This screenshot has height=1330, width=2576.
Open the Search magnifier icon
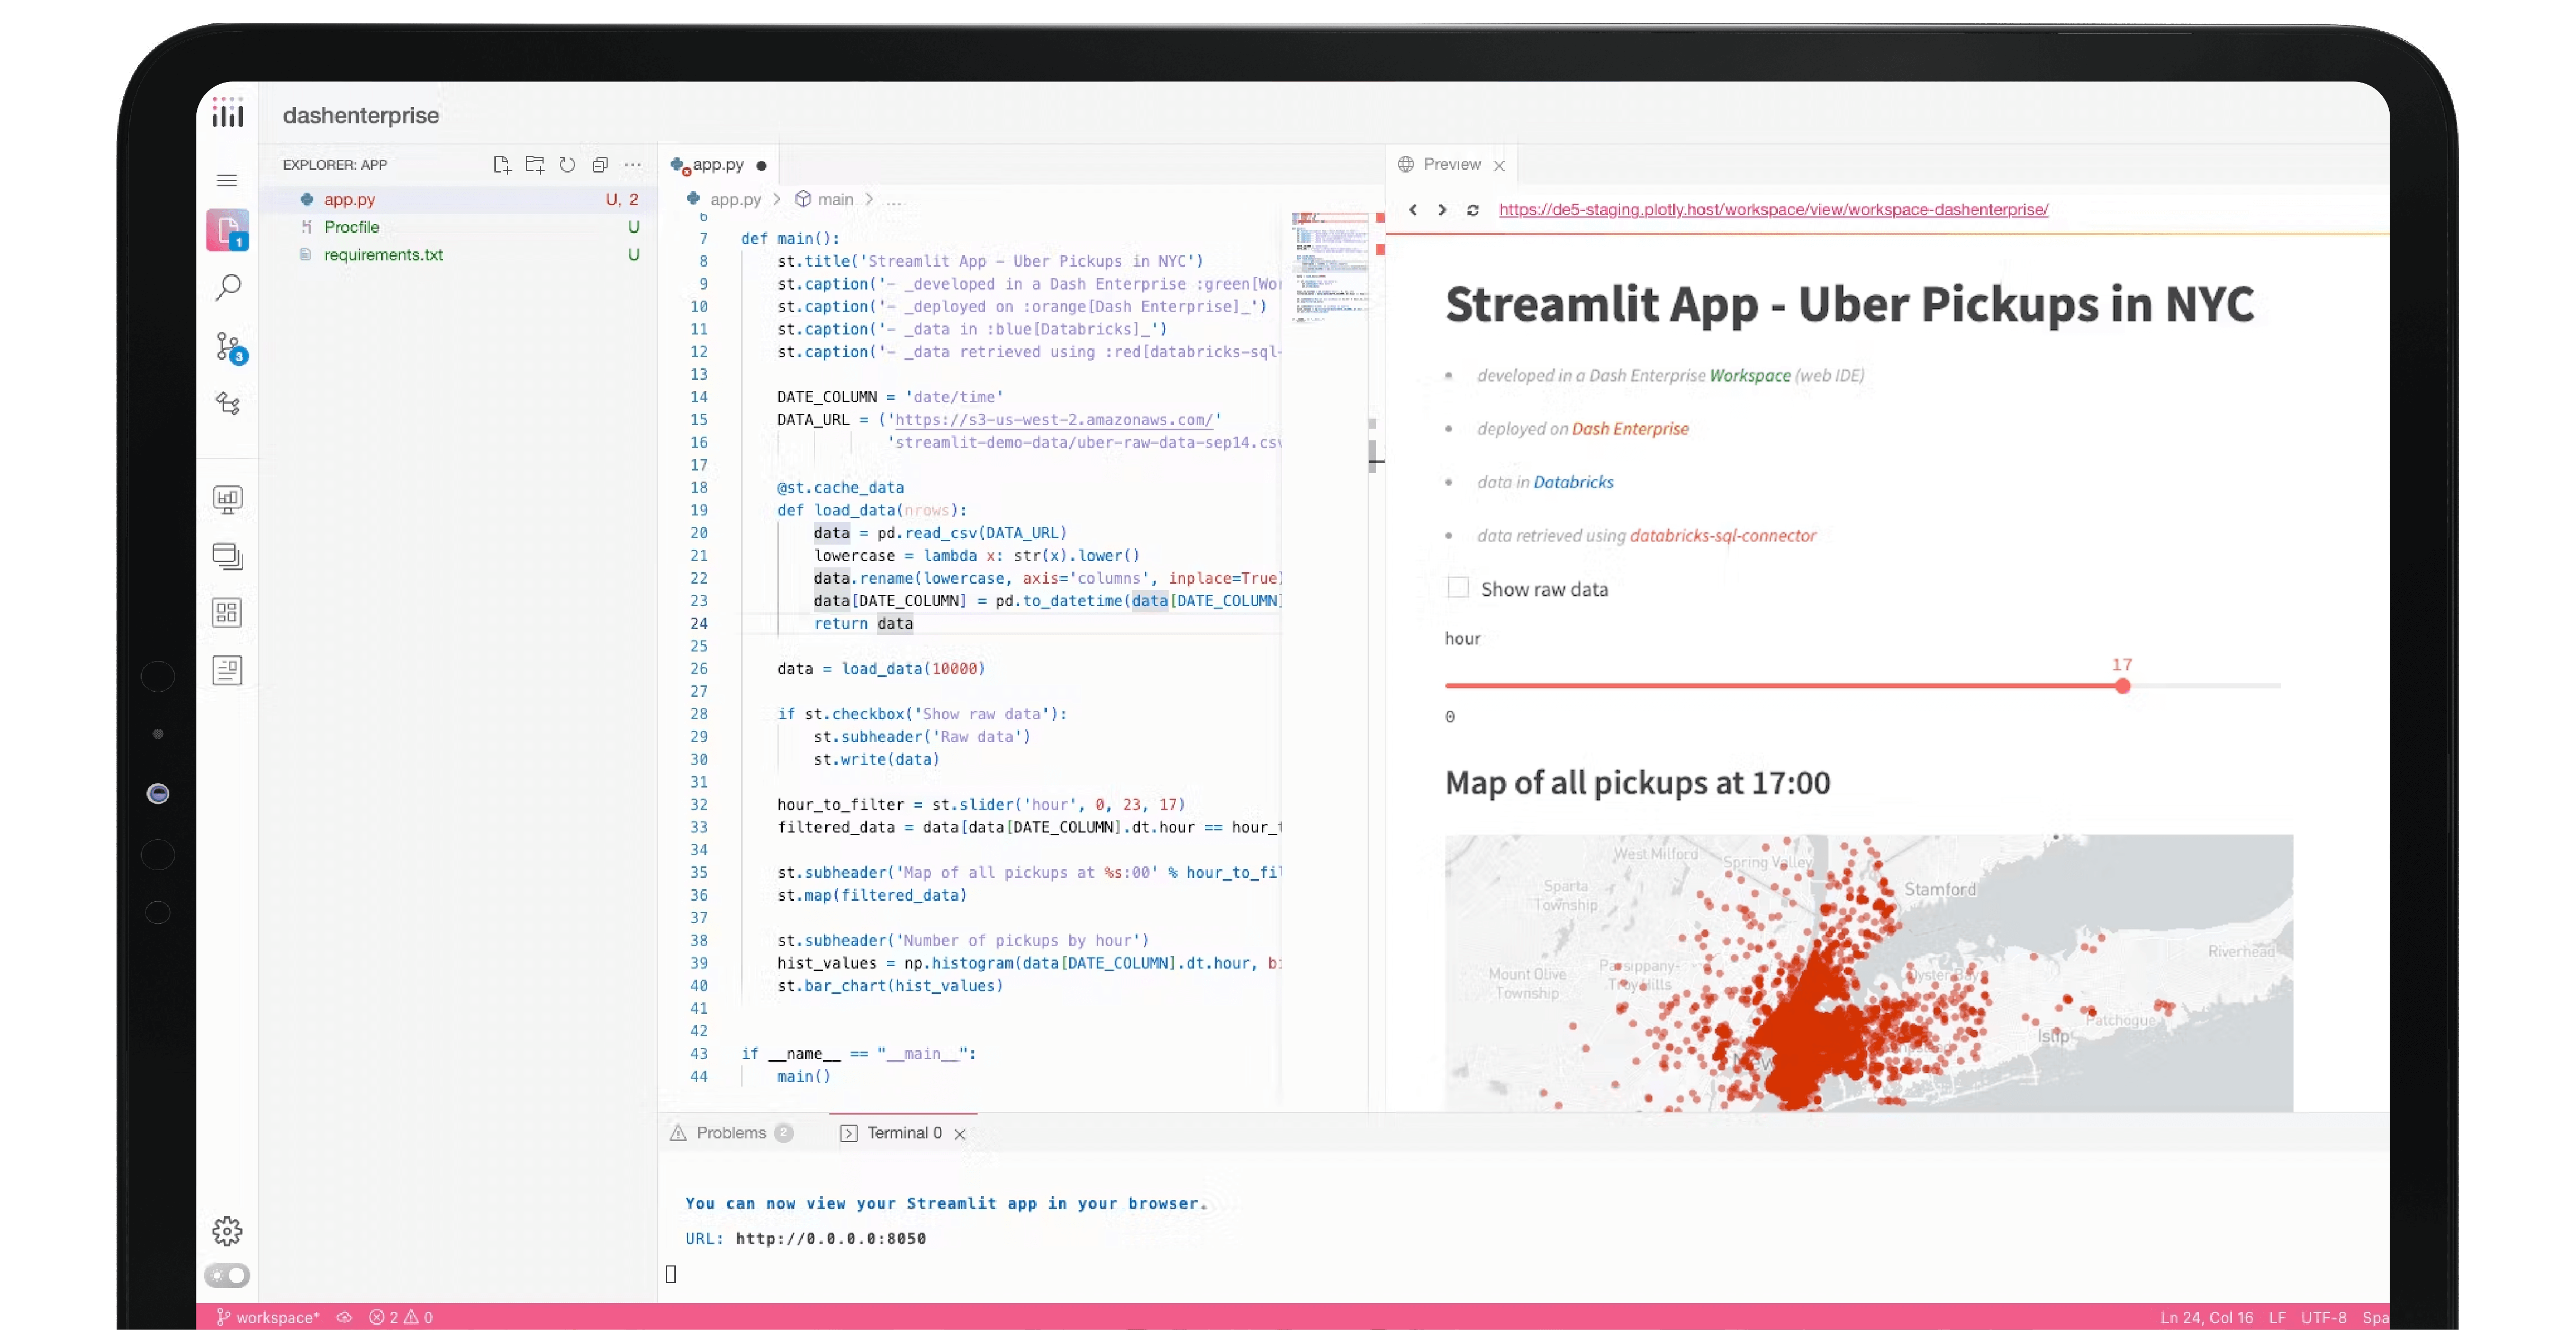[x=228, y=288]
